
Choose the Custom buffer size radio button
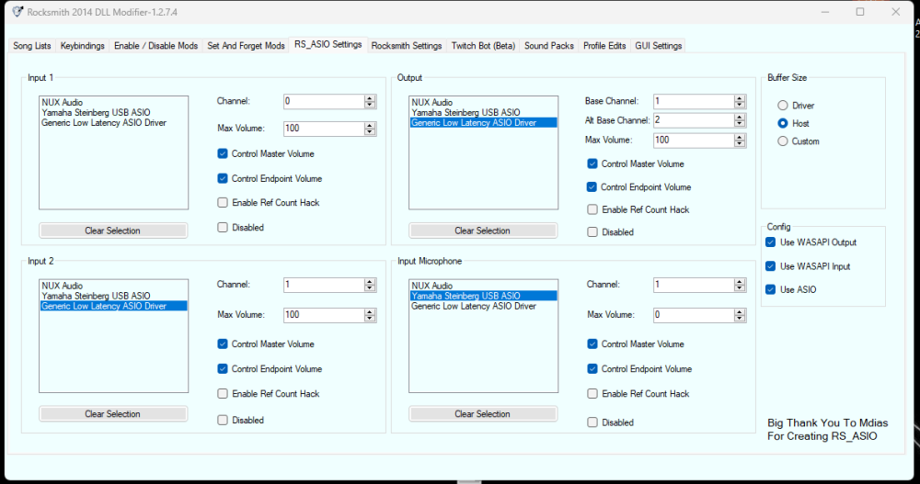click(783, 141)
